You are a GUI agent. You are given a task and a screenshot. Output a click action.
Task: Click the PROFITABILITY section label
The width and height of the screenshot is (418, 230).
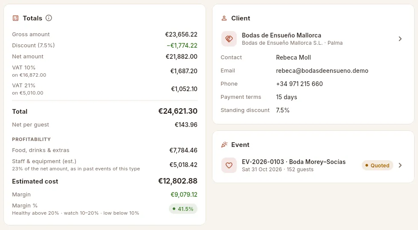[31, 139]
